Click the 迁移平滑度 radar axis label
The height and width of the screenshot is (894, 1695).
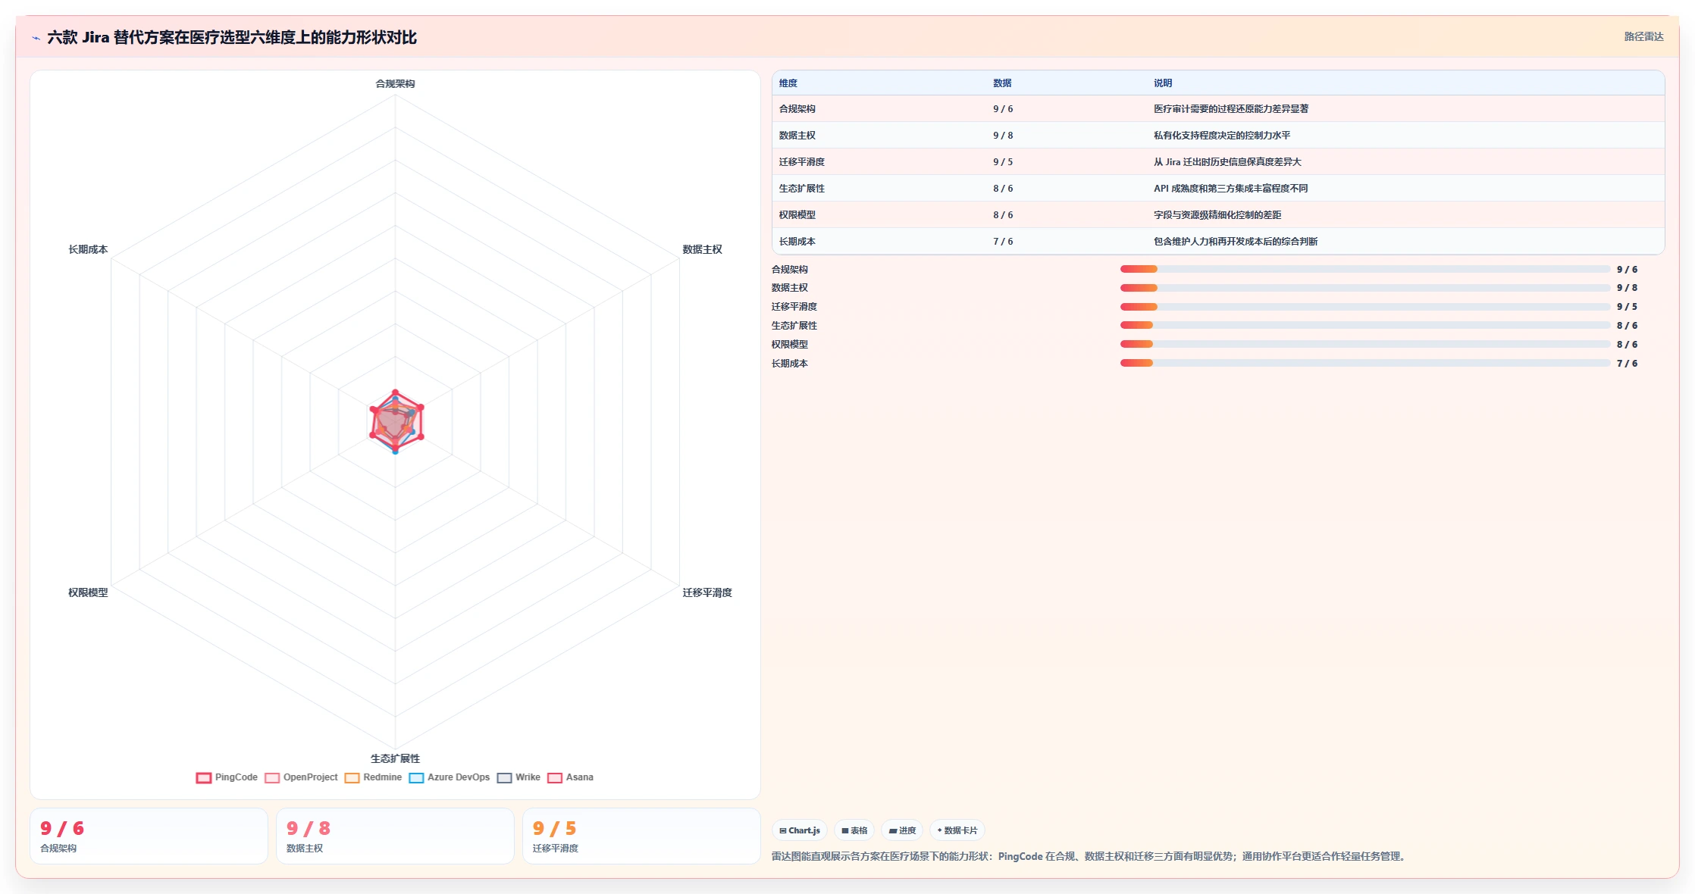click(x=707, y=592)
